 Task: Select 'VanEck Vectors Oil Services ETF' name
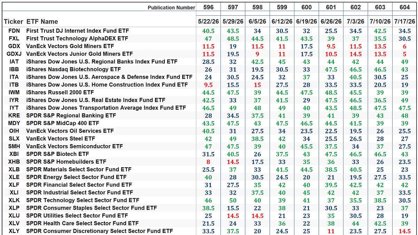(x=70, y=131)
